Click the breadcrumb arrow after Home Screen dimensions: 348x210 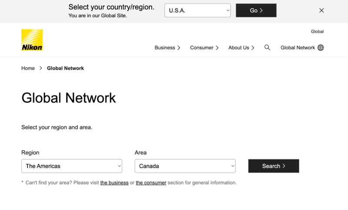point(41,68)
